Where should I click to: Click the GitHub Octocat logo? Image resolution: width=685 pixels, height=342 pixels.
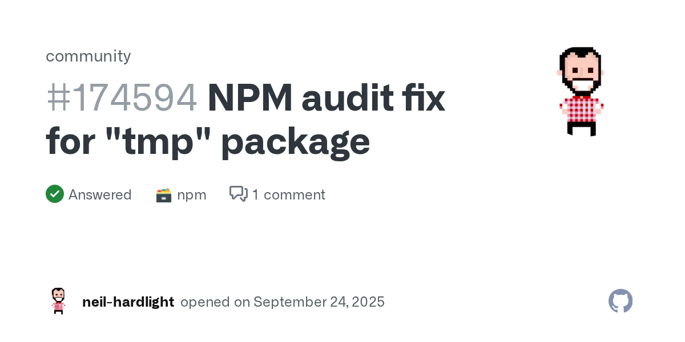click(620, 301)
